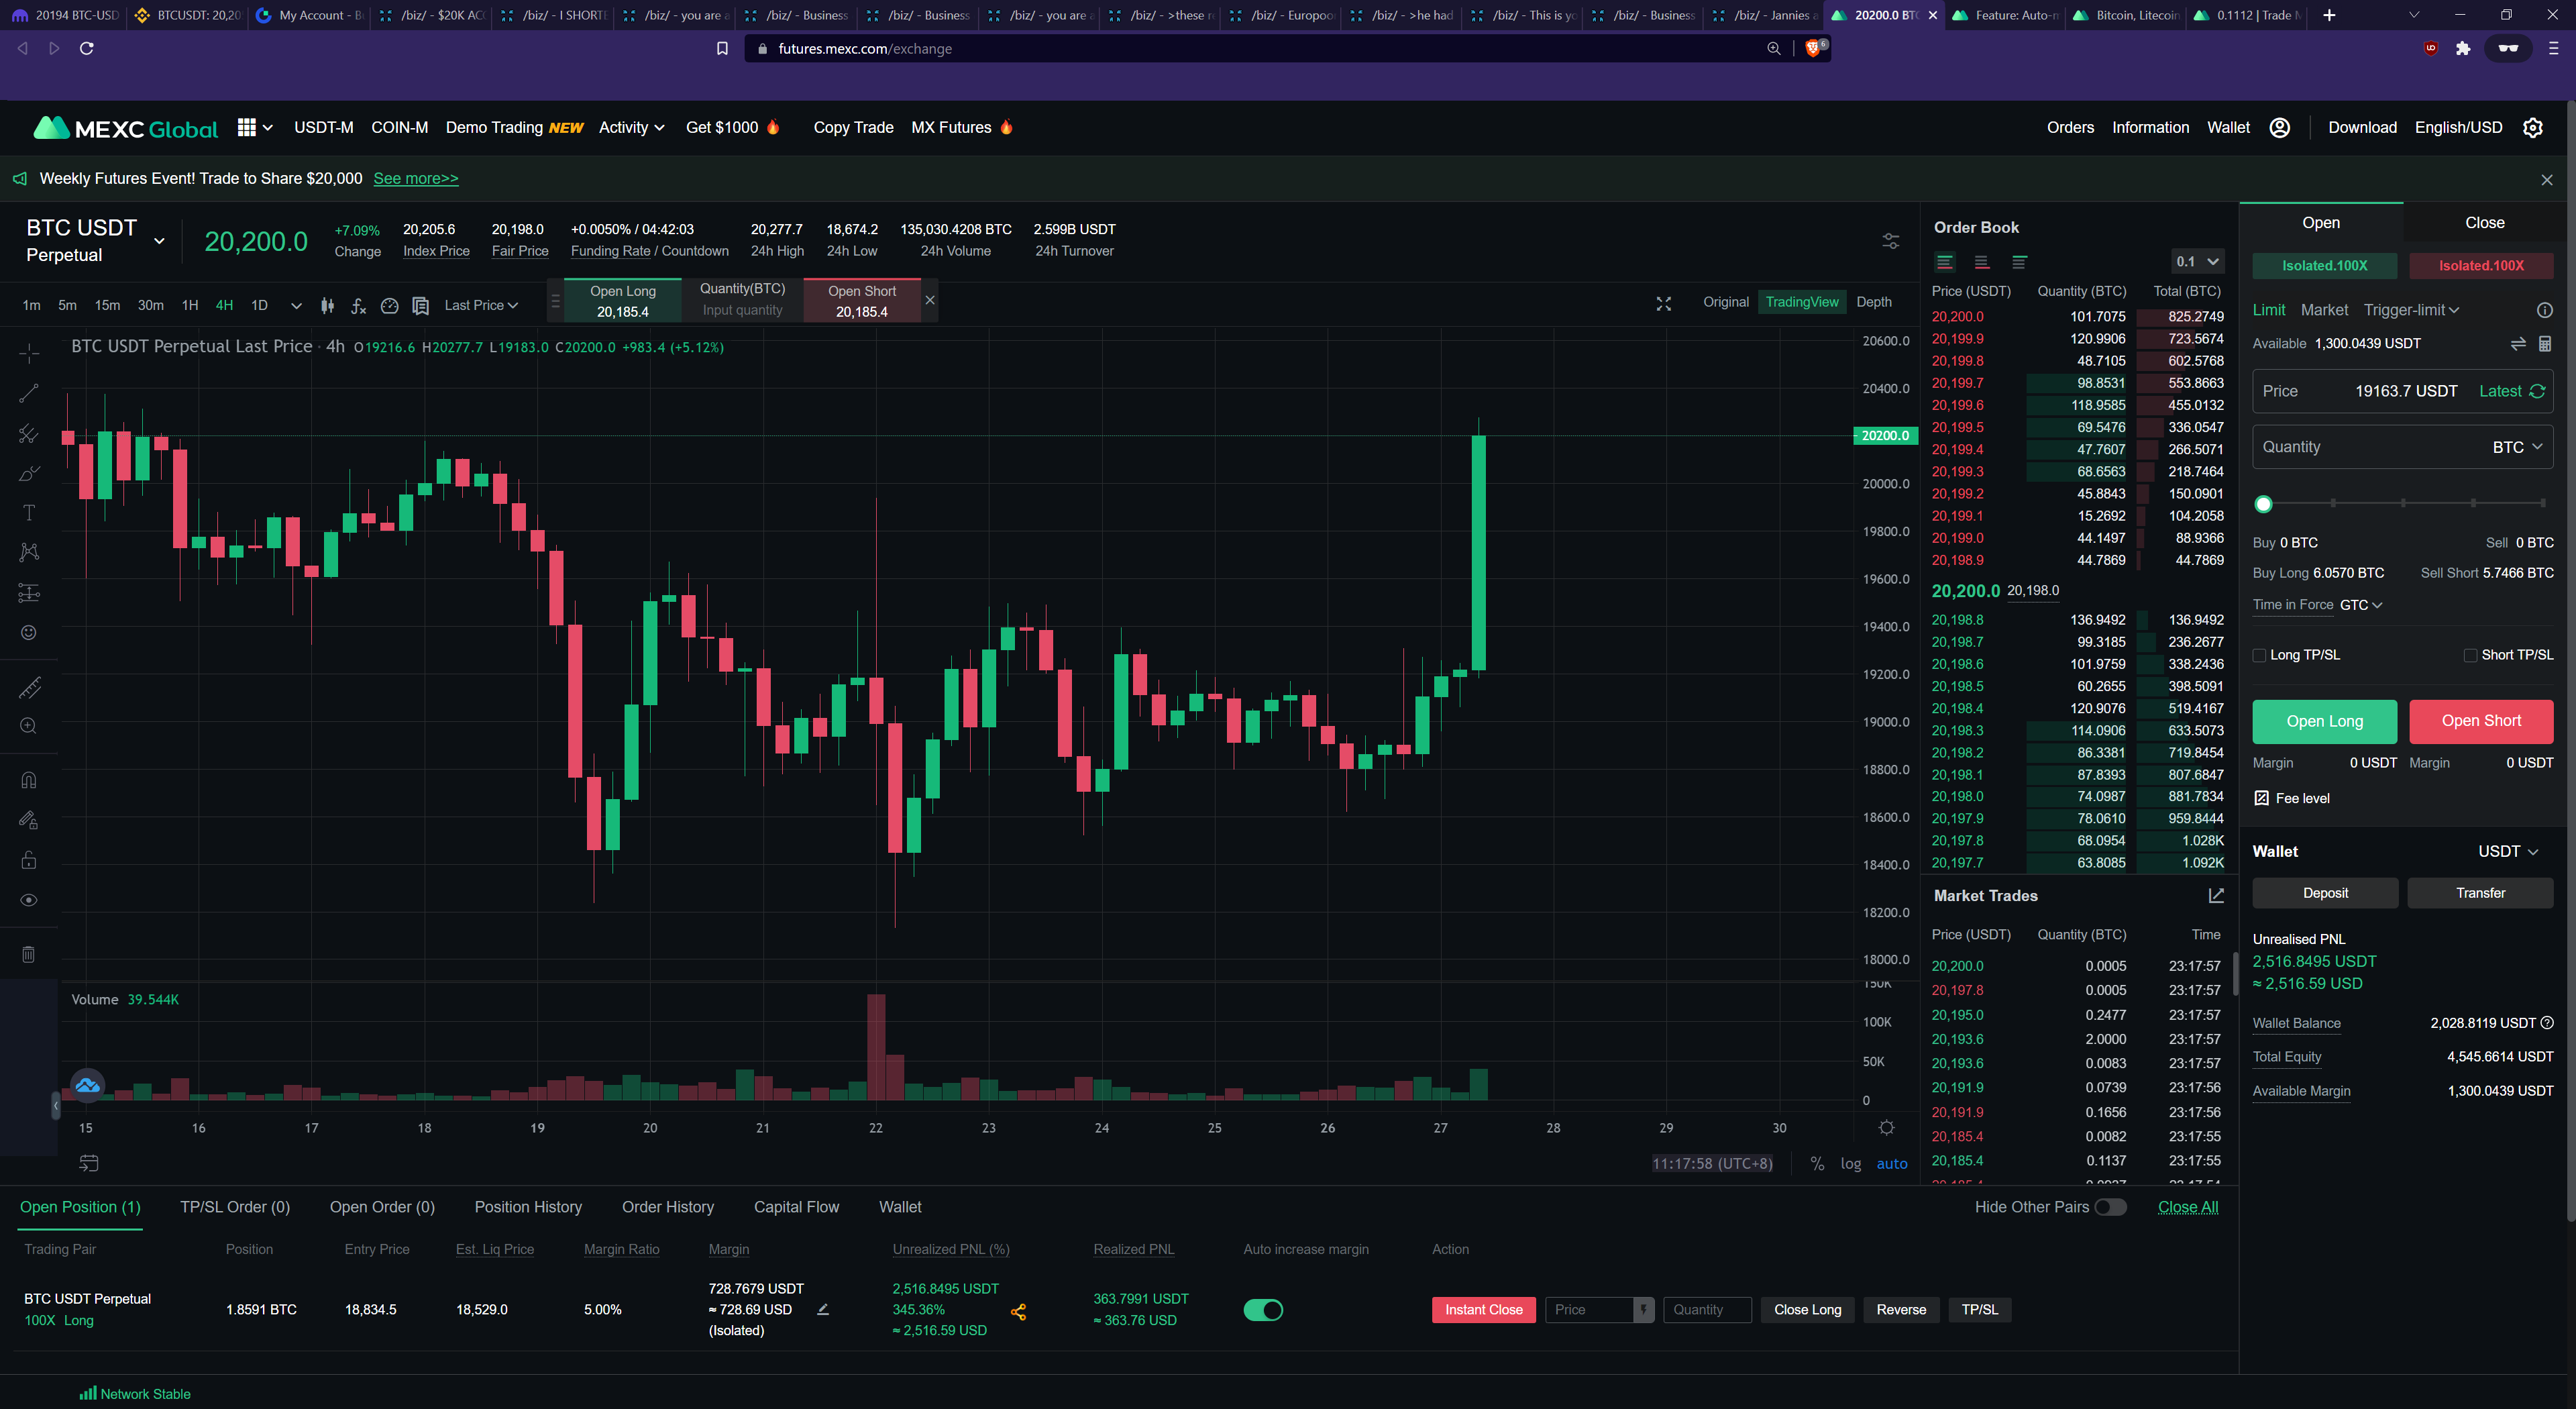Show the Depth chart view
The height and width of the screenshot is (1409, 2576).
(x=1873, y=302)
